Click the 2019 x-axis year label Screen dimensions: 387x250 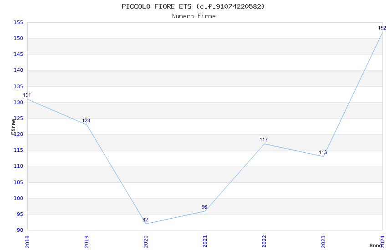click(x=87, y=241)
